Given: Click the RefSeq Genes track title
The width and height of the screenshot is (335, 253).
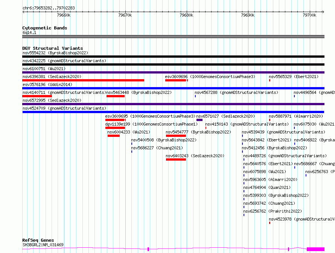Looking at the screenshot, I should click(x=38, y=240).
